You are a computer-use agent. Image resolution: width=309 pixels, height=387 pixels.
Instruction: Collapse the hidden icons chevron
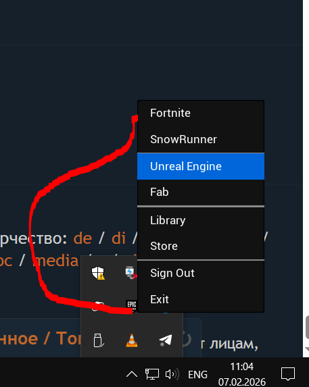132,374
